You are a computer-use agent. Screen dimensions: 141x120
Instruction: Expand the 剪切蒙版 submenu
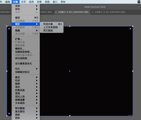(x=26, y=108)
